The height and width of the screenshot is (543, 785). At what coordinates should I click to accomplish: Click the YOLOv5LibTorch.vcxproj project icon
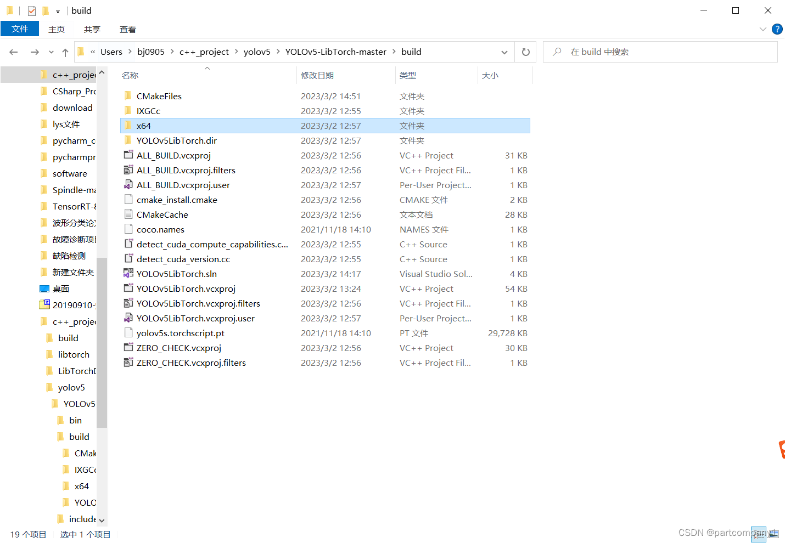[x=128, y=289]
